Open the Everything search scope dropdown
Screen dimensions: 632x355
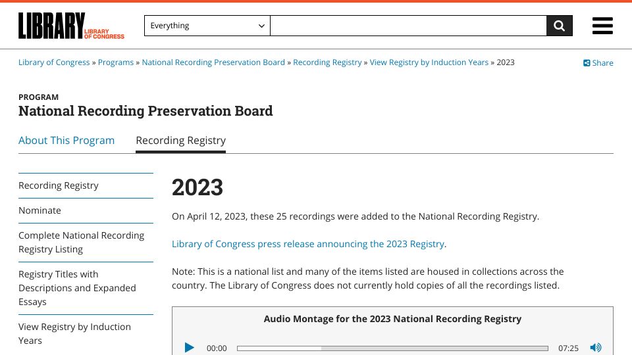(207, 26)
